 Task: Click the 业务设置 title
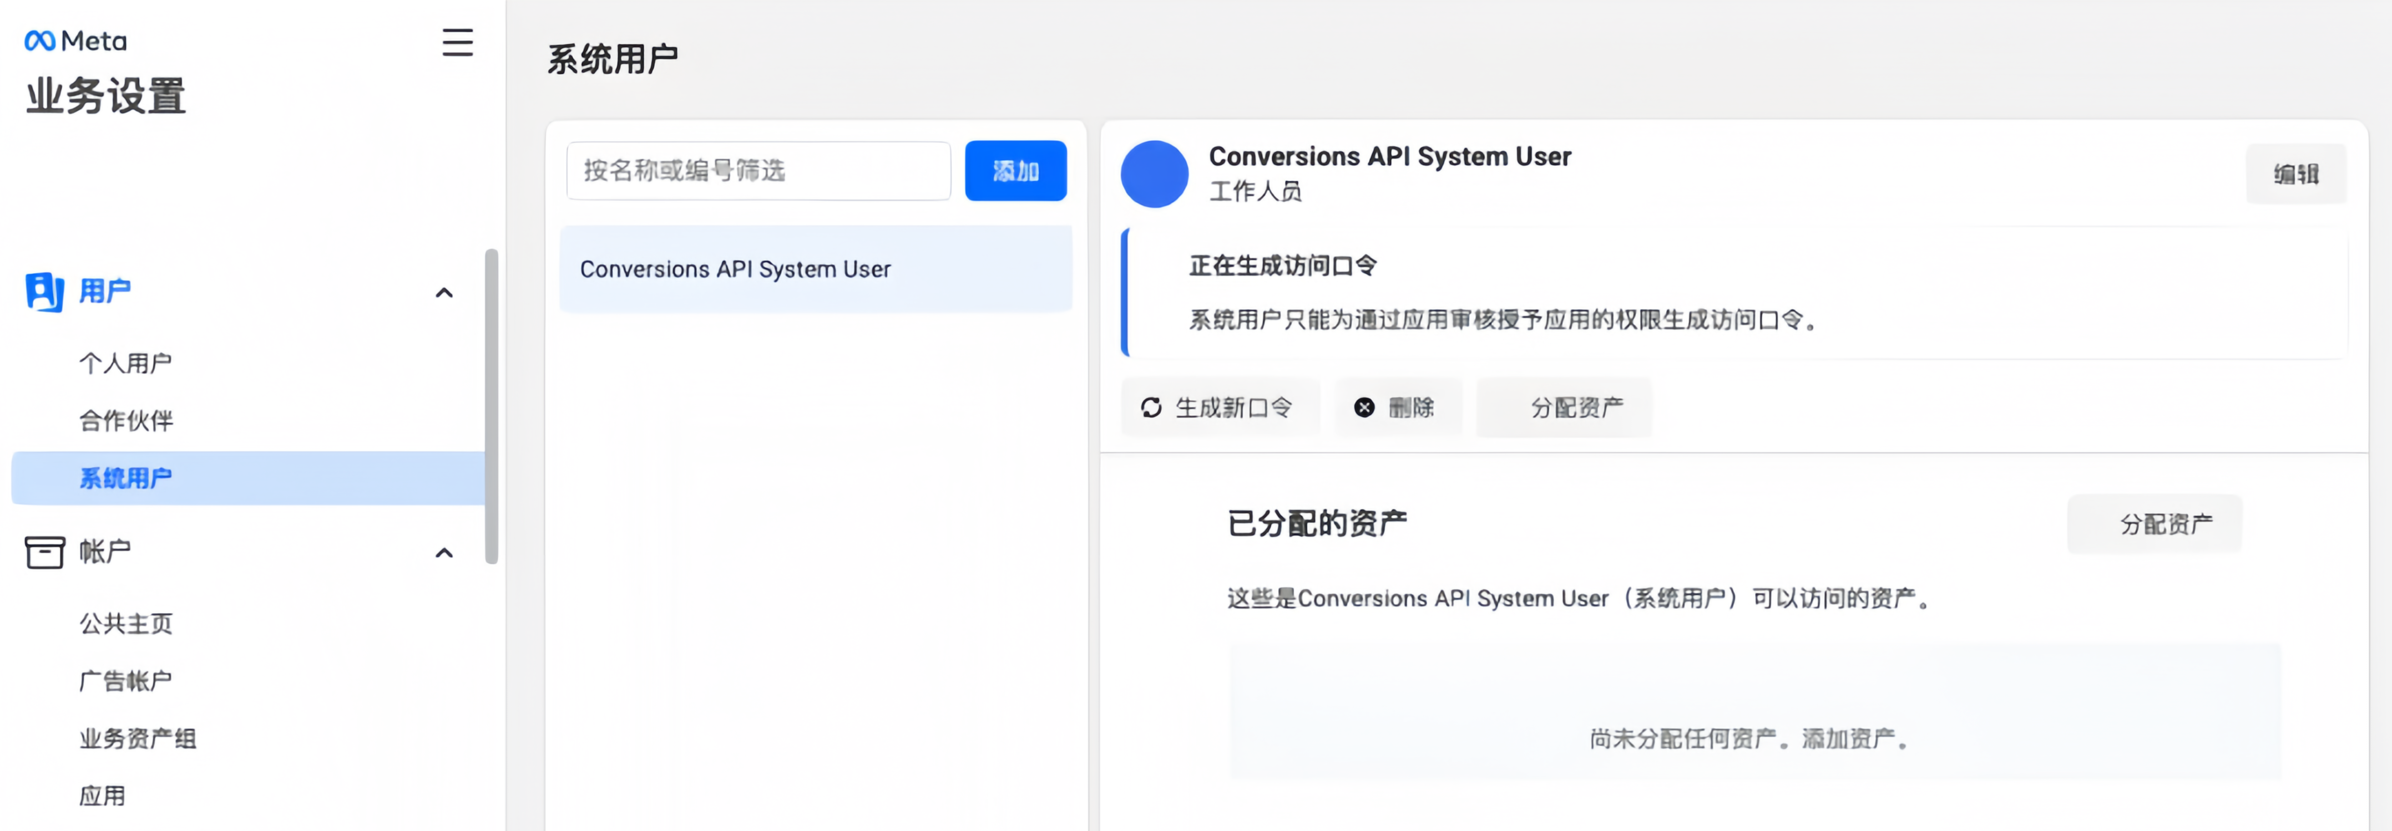click(x=106, y=96)
